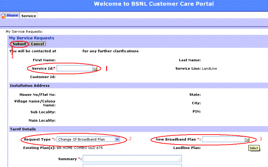Click the 'Main Locality:' label

coord(42,121)
